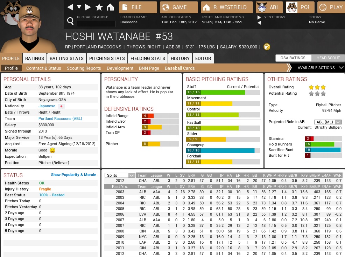Go to the home screen icon
The height and width of the screenshot is (257, 345).
[x=110, y=7]
